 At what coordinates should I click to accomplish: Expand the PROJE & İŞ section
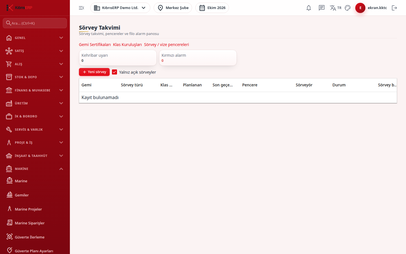click(35, 143)
